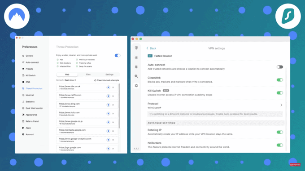Click the shield icon for www.google.co.jp
Image resolution: width=305 pixels, height=171 pixels.
click(x=109, y=122)
